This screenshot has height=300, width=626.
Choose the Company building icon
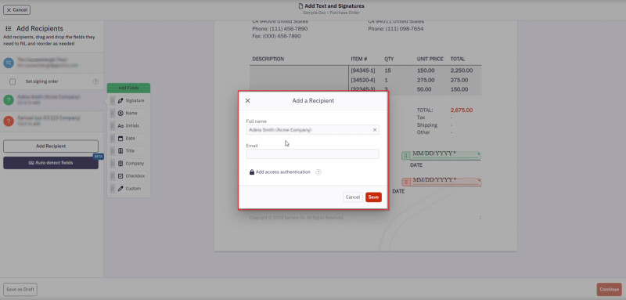[x=121, y=164]
